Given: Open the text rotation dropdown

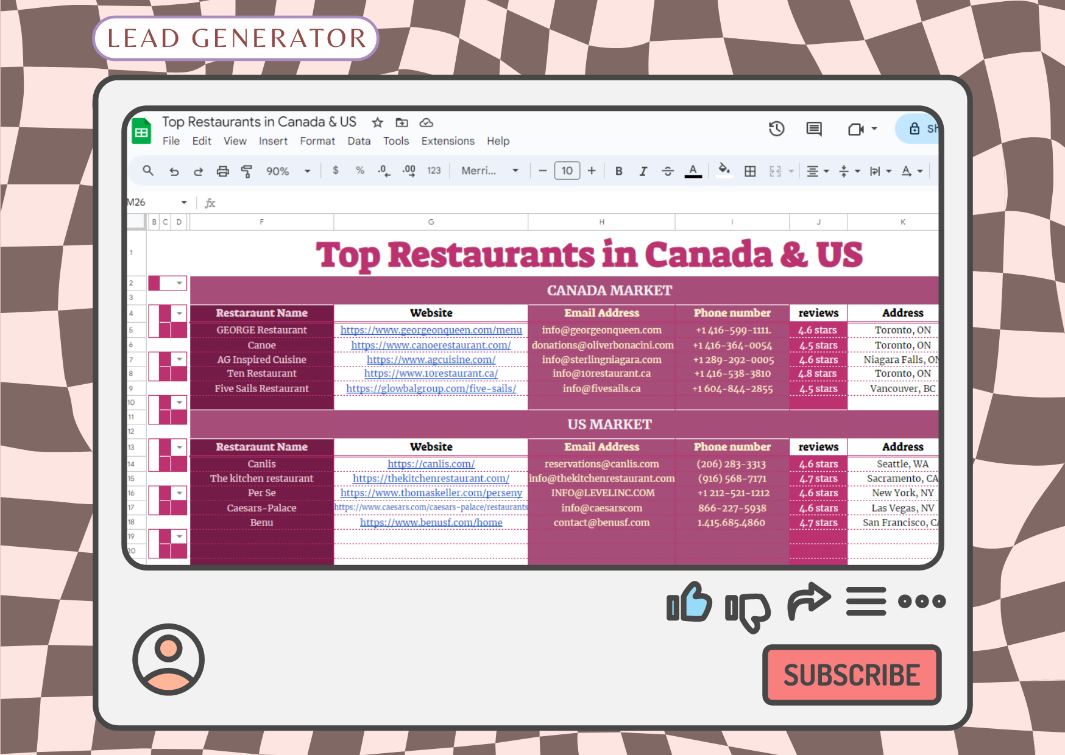Looking at the screenshot, I should 912,171.
